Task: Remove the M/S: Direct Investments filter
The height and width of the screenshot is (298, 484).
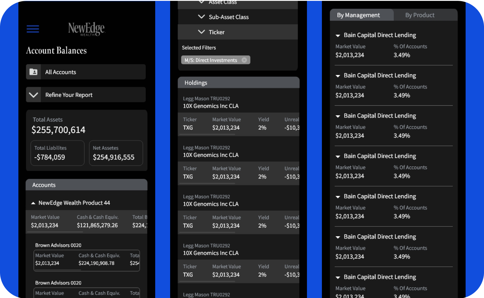Action: tap(244, 60)
